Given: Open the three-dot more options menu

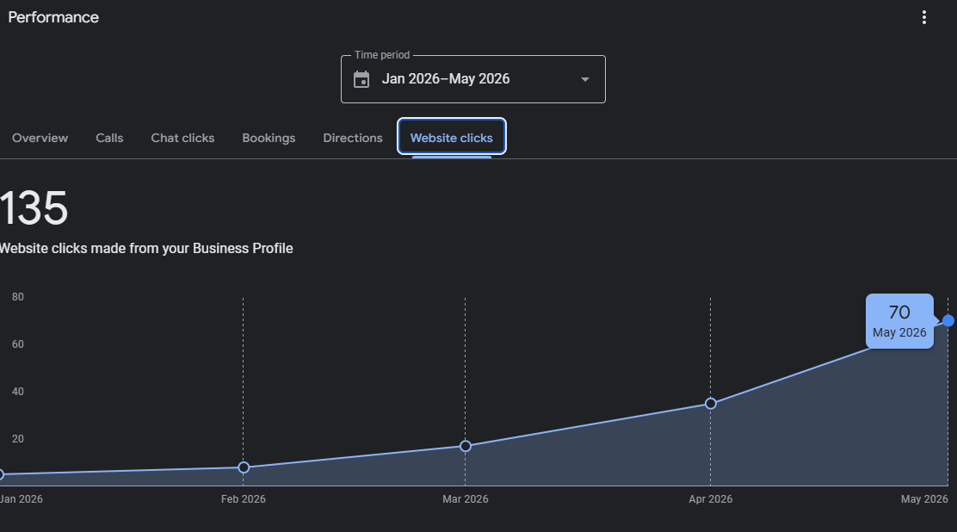Looking at the screenshot, I should 924,17.
